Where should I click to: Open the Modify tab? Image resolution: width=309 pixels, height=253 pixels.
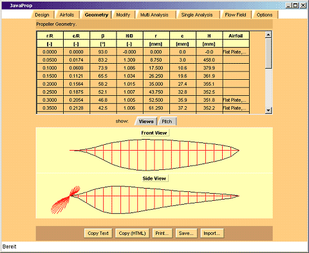tap(123, 15)
